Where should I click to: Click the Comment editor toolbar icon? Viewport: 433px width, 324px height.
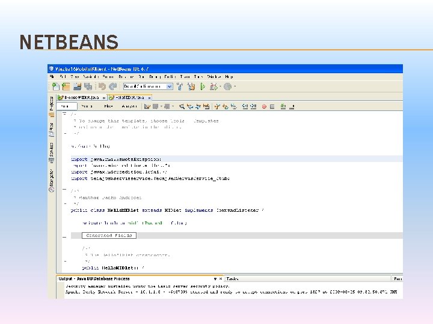[283, 106]
